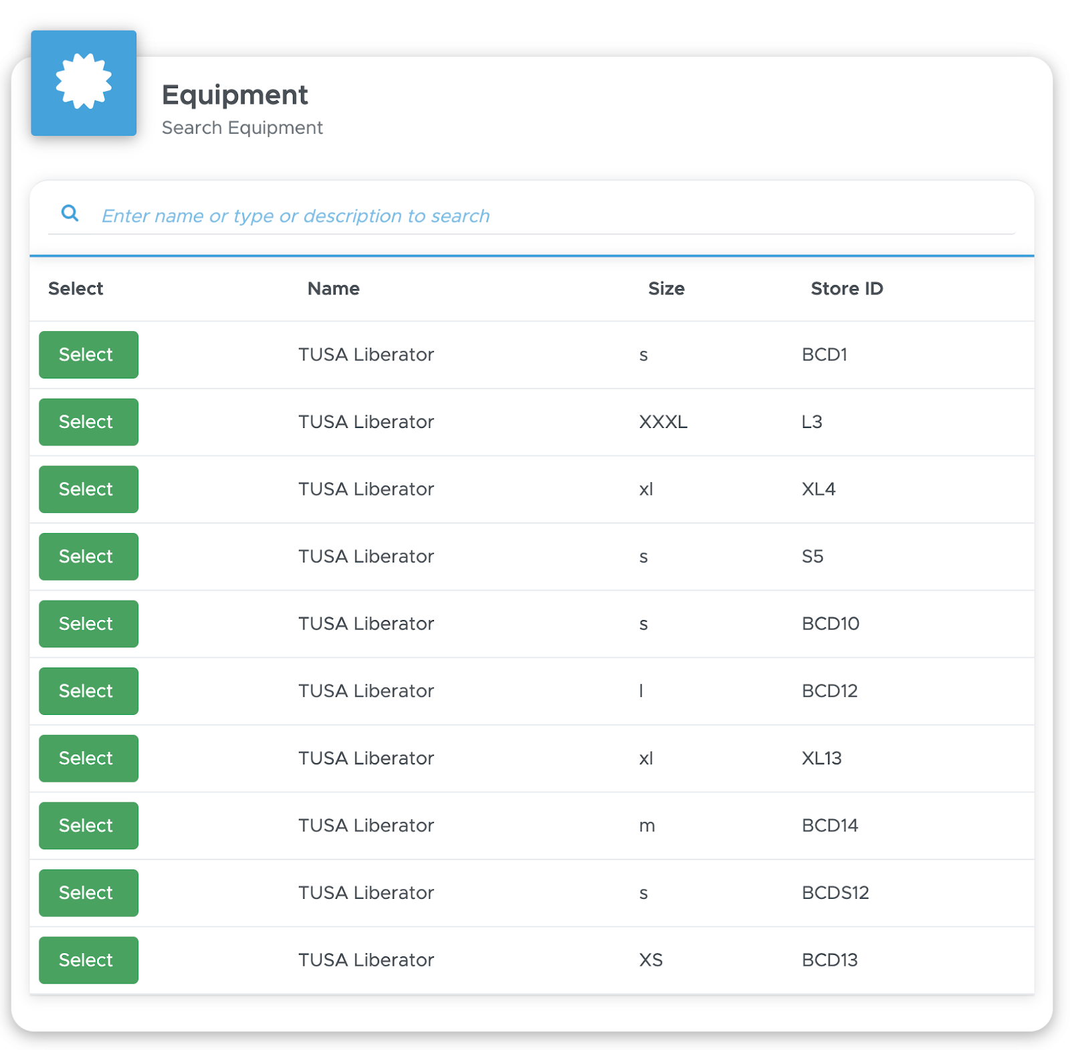Select the XXXL TUSA Liberator L3

[x=88, y=422]
